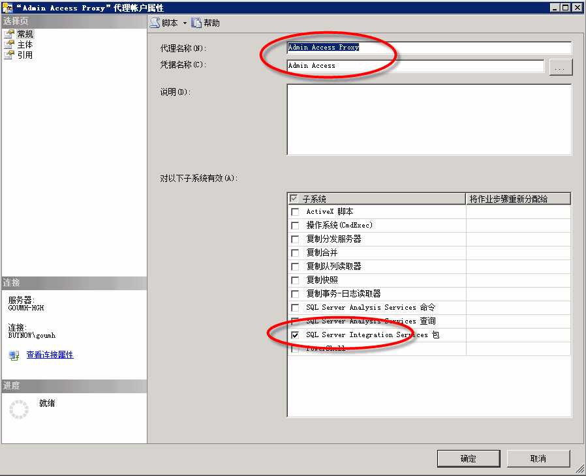The image size is (586, 476).
Task: Click the 复制合并 row text
Action: [322, 253]
